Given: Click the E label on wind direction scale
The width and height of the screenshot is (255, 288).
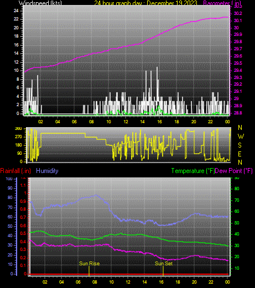Looking at the screenshot, I should point(240,154).
